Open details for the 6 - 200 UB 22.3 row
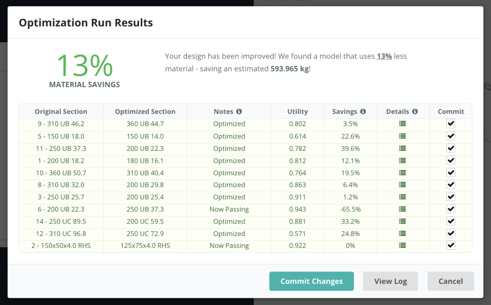Viewport: 491px width, 305px height. tap(403, 209)
